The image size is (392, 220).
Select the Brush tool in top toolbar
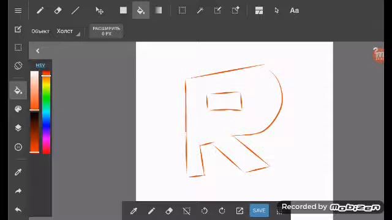(40, 10)
